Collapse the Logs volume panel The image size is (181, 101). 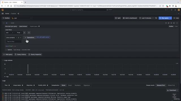[3, 60]
